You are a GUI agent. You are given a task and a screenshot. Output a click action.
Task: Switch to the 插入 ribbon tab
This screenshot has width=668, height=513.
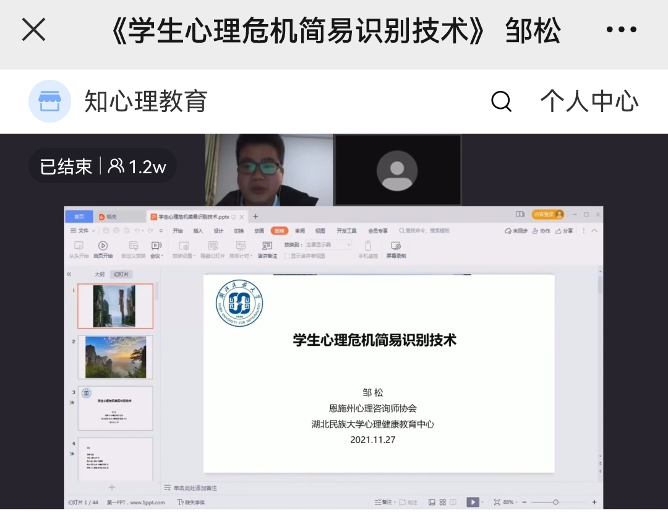pos(198,231)
